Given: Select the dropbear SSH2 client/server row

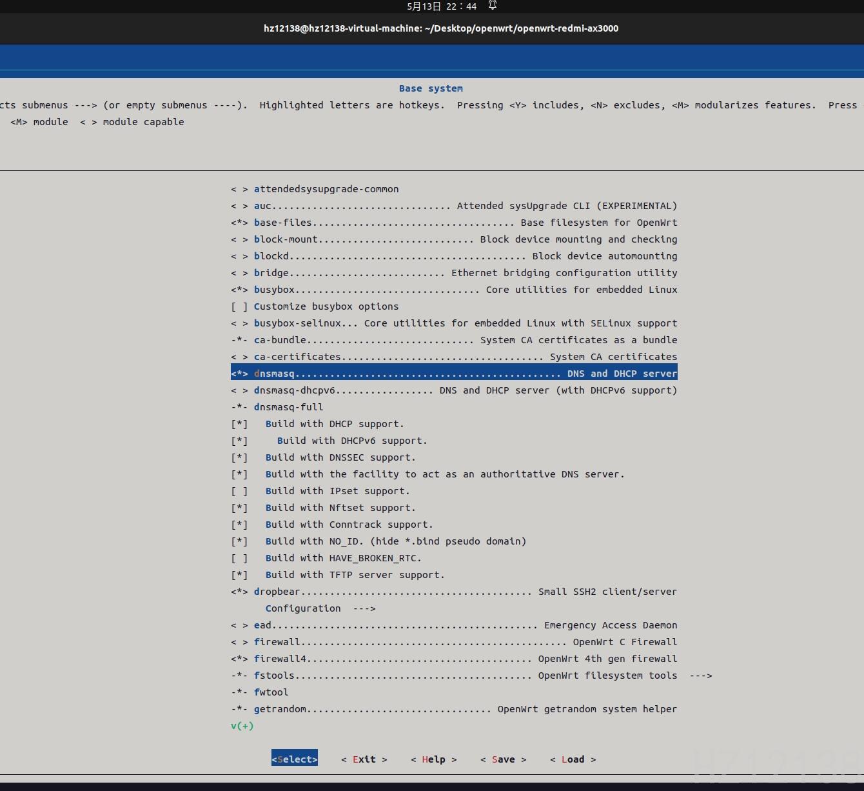Looking at the screenshot, I should pyautogui.click(x=454, y=592).
